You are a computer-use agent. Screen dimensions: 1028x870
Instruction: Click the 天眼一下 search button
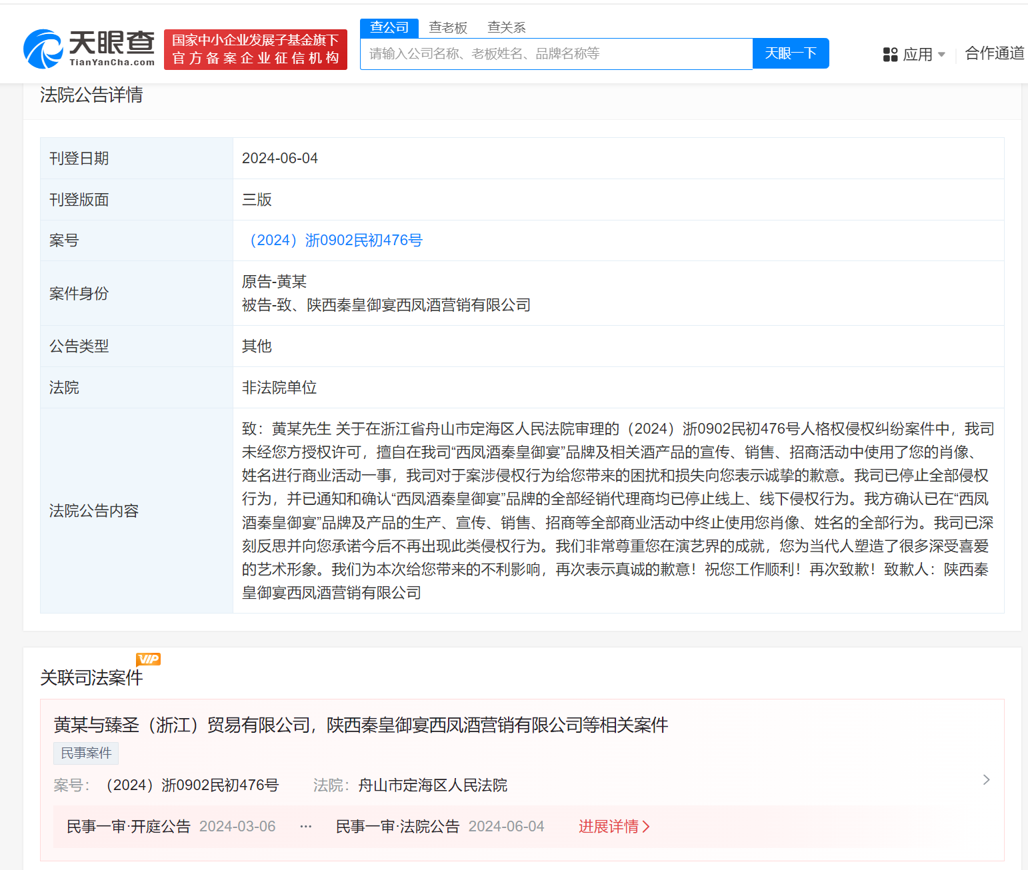791,53
